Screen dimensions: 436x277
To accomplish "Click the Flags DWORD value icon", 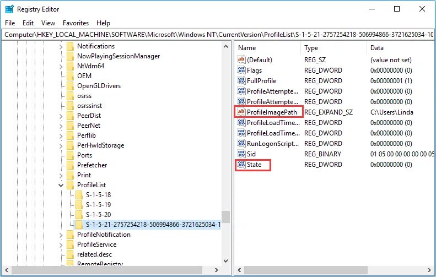I will (x=241, y=70).
